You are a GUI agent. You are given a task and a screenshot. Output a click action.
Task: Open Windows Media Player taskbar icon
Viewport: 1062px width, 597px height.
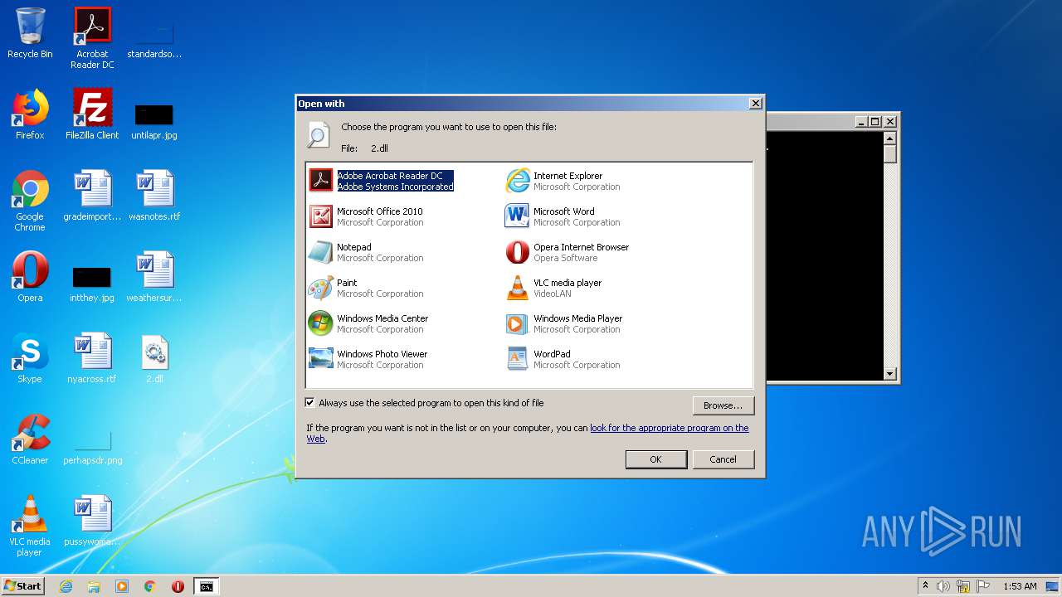click(x=122, y=586)
